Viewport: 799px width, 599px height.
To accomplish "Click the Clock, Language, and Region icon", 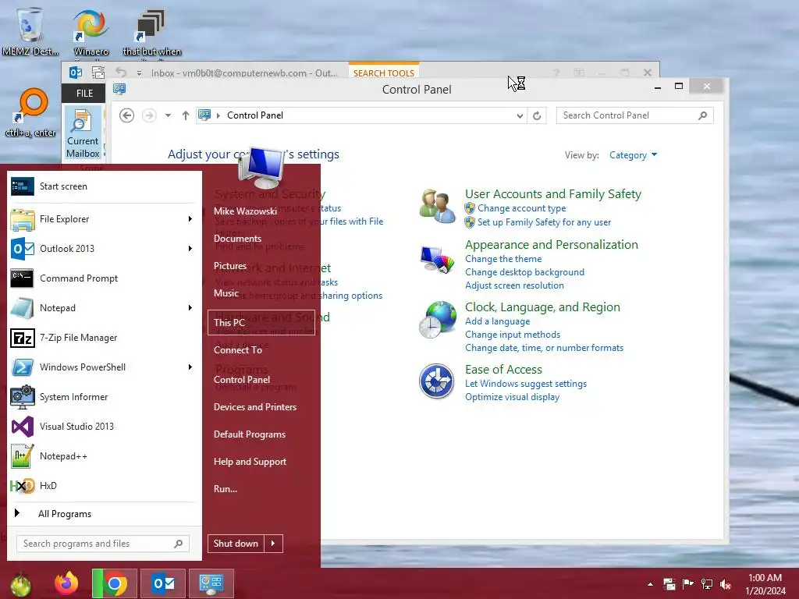I will [437, 319].
